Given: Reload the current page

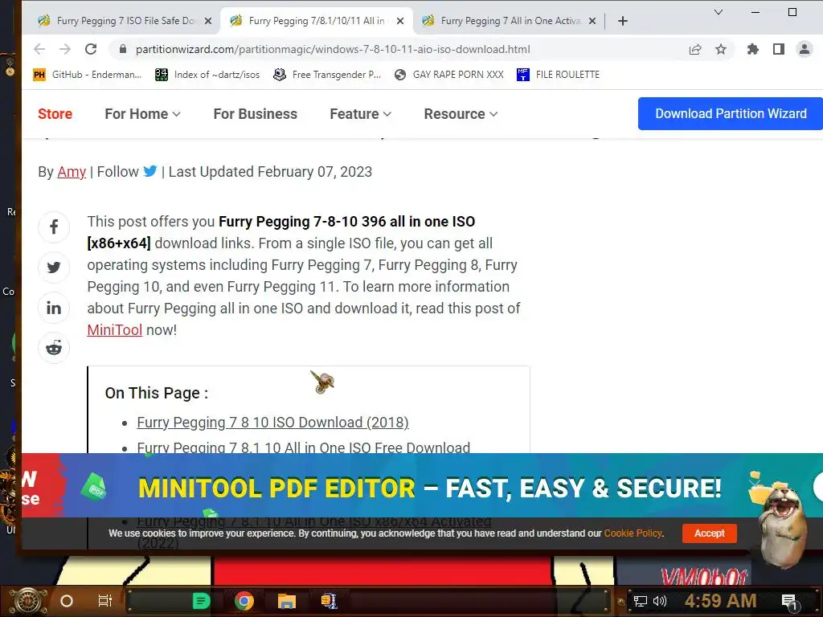Looking at the screenshot, I should (91, 49).
